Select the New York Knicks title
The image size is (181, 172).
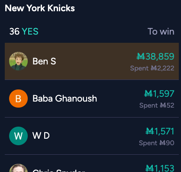40,8
